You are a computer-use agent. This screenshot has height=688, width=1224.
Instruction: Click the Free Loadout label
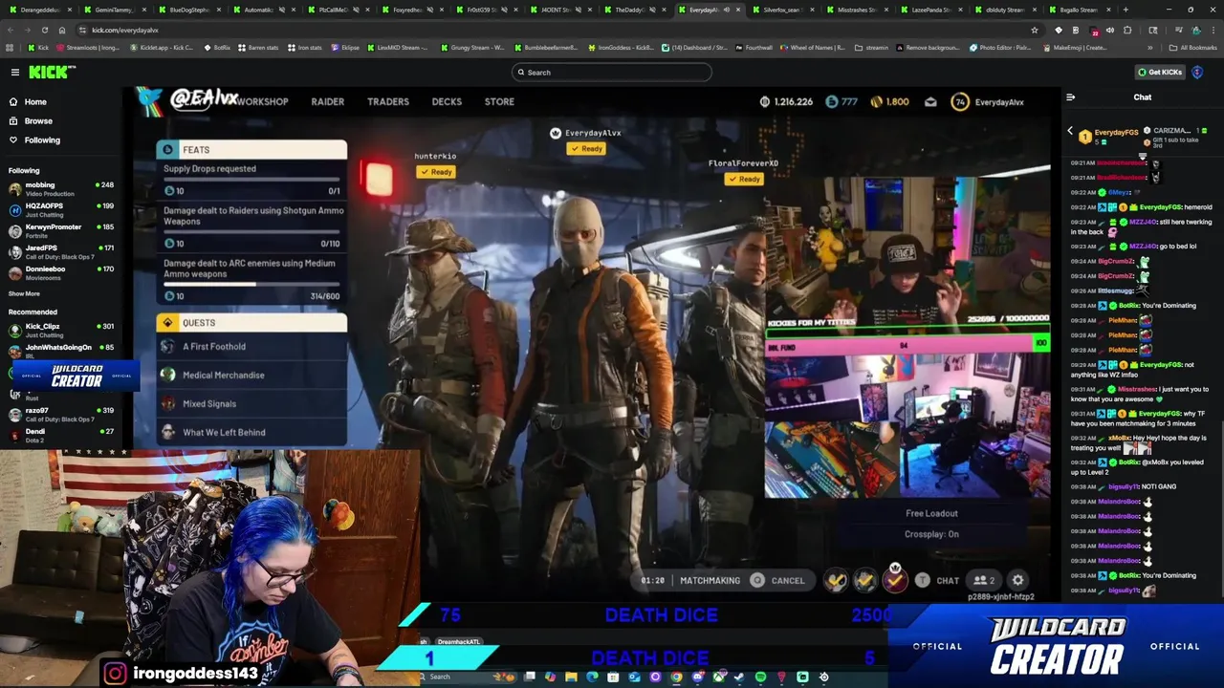931,513
